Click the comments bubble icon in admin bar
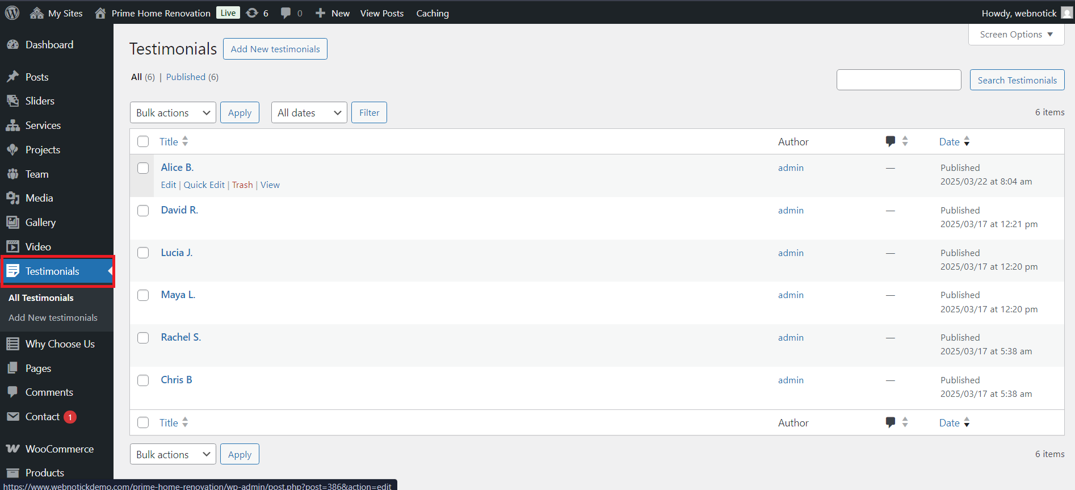The width and height of the screenshot is (1075, 490). [286, 13]
